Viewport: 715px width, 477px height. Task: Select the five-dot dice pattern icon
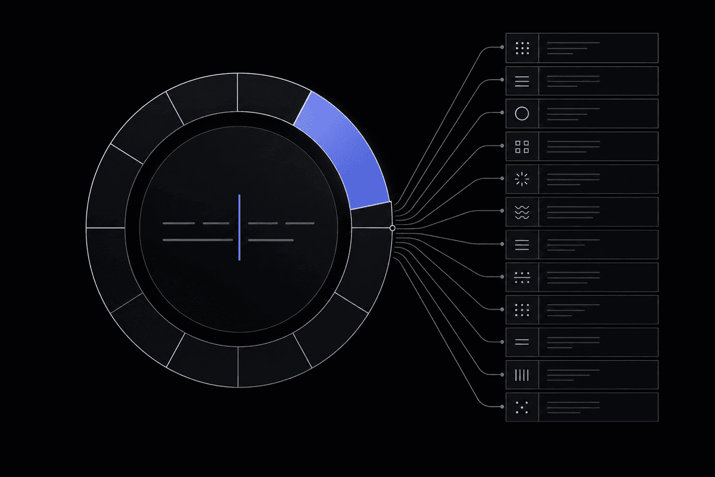click(522, 407)
